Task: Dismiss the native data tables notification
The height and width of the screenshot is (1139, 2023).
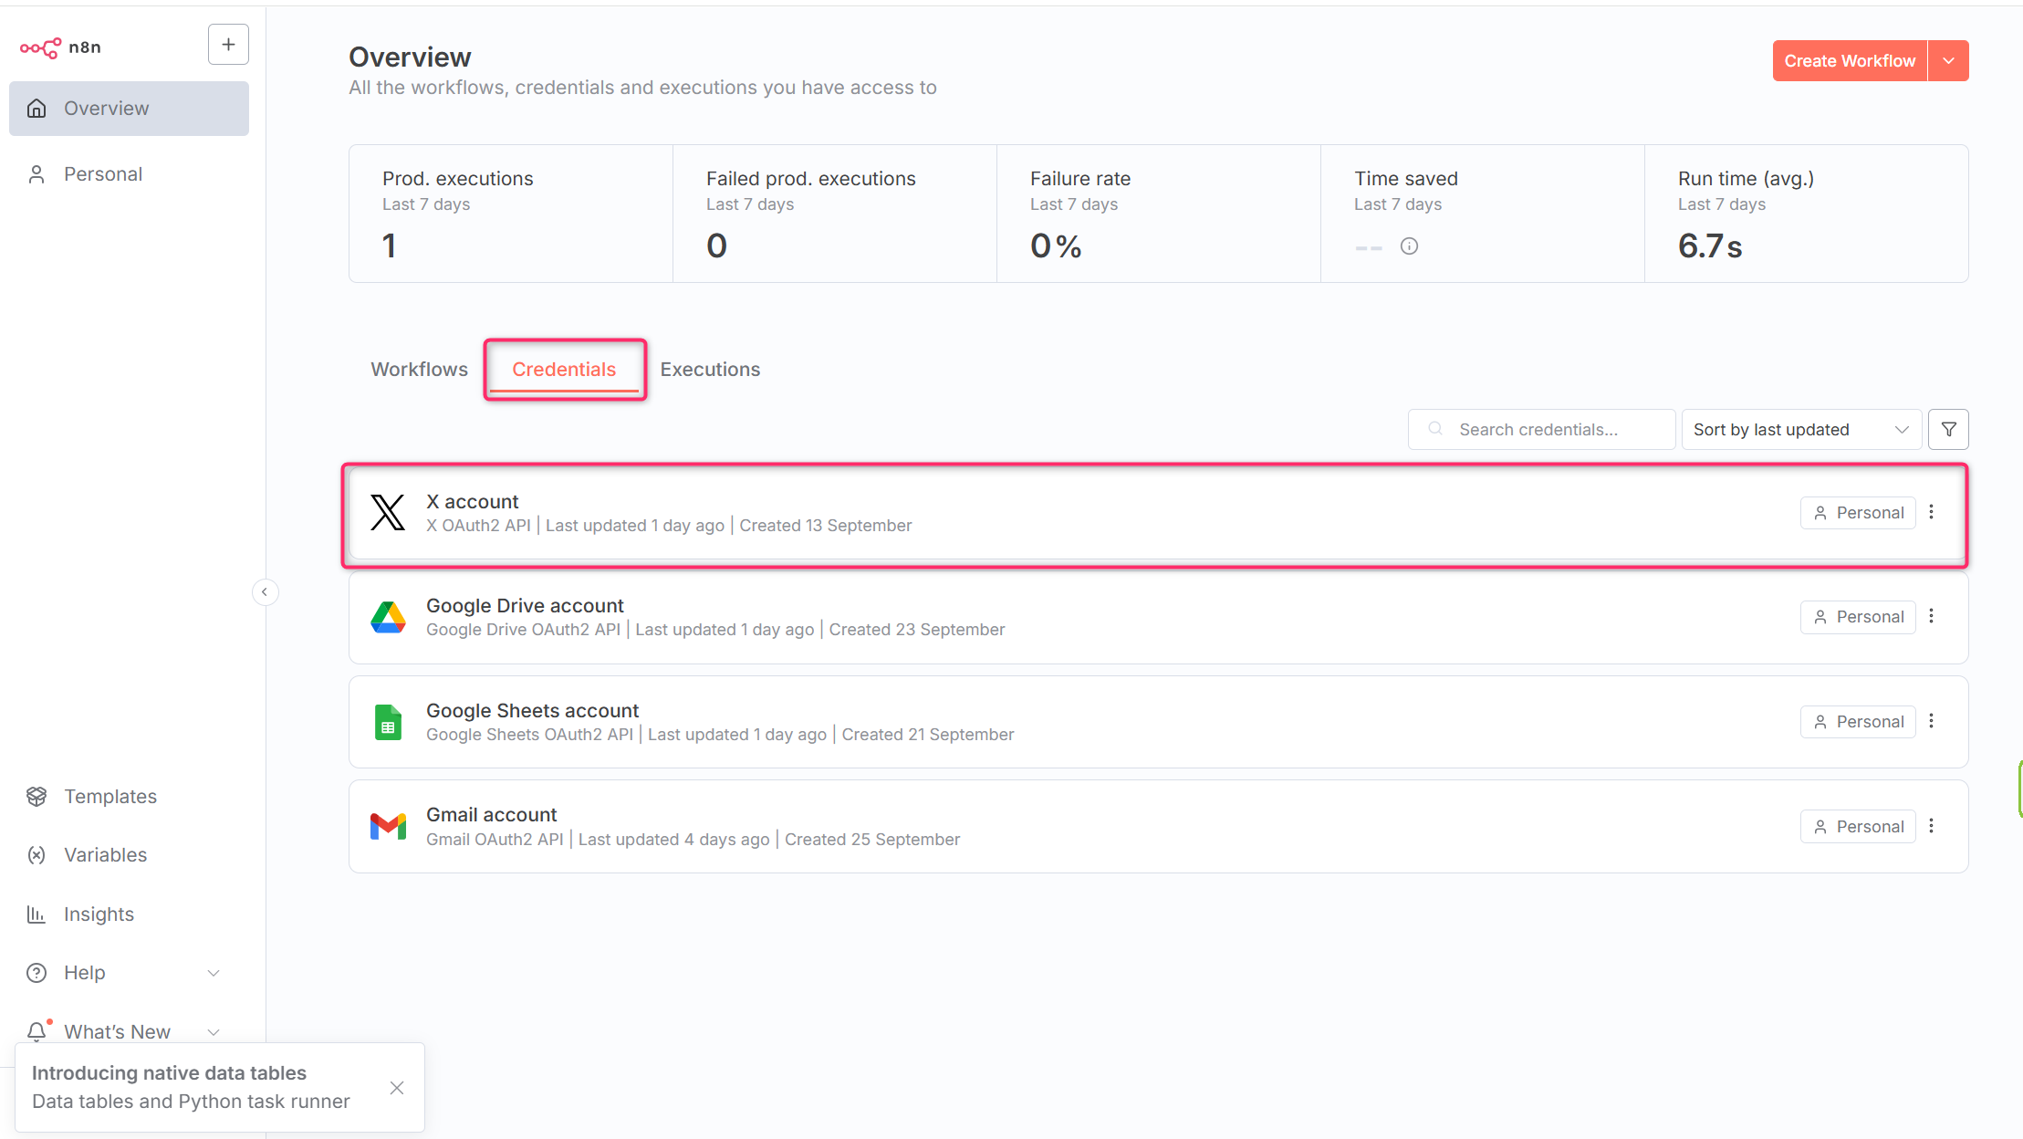Action: [397, 1088]
